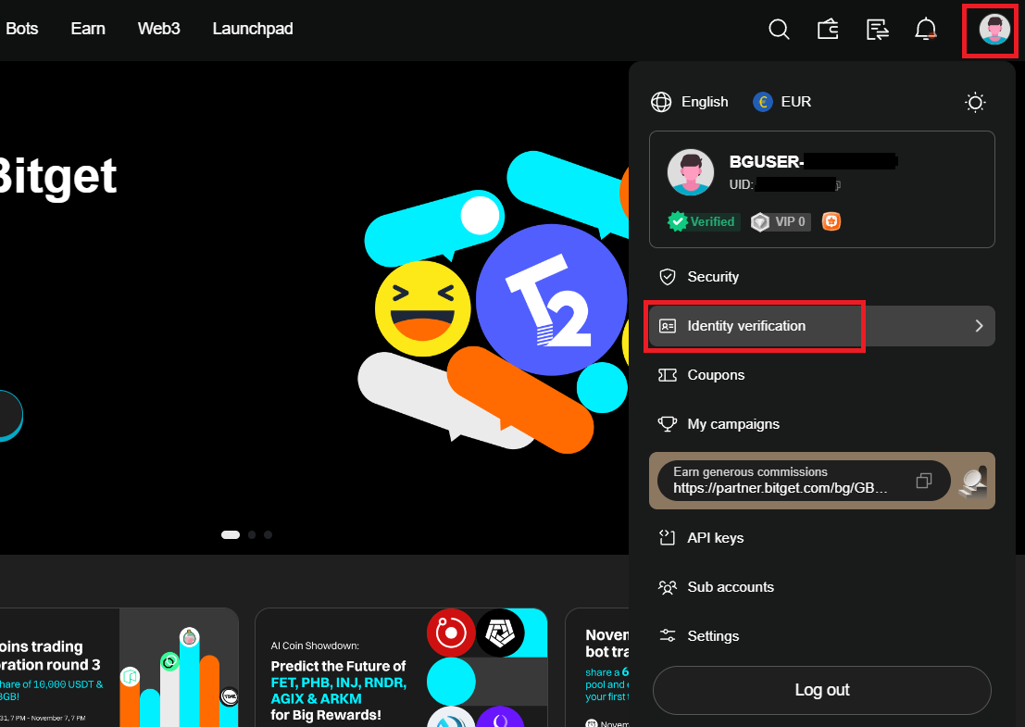Screen dimensions: 1025x727
Task: Copy the partner referral link
Action: click(923, 481)
